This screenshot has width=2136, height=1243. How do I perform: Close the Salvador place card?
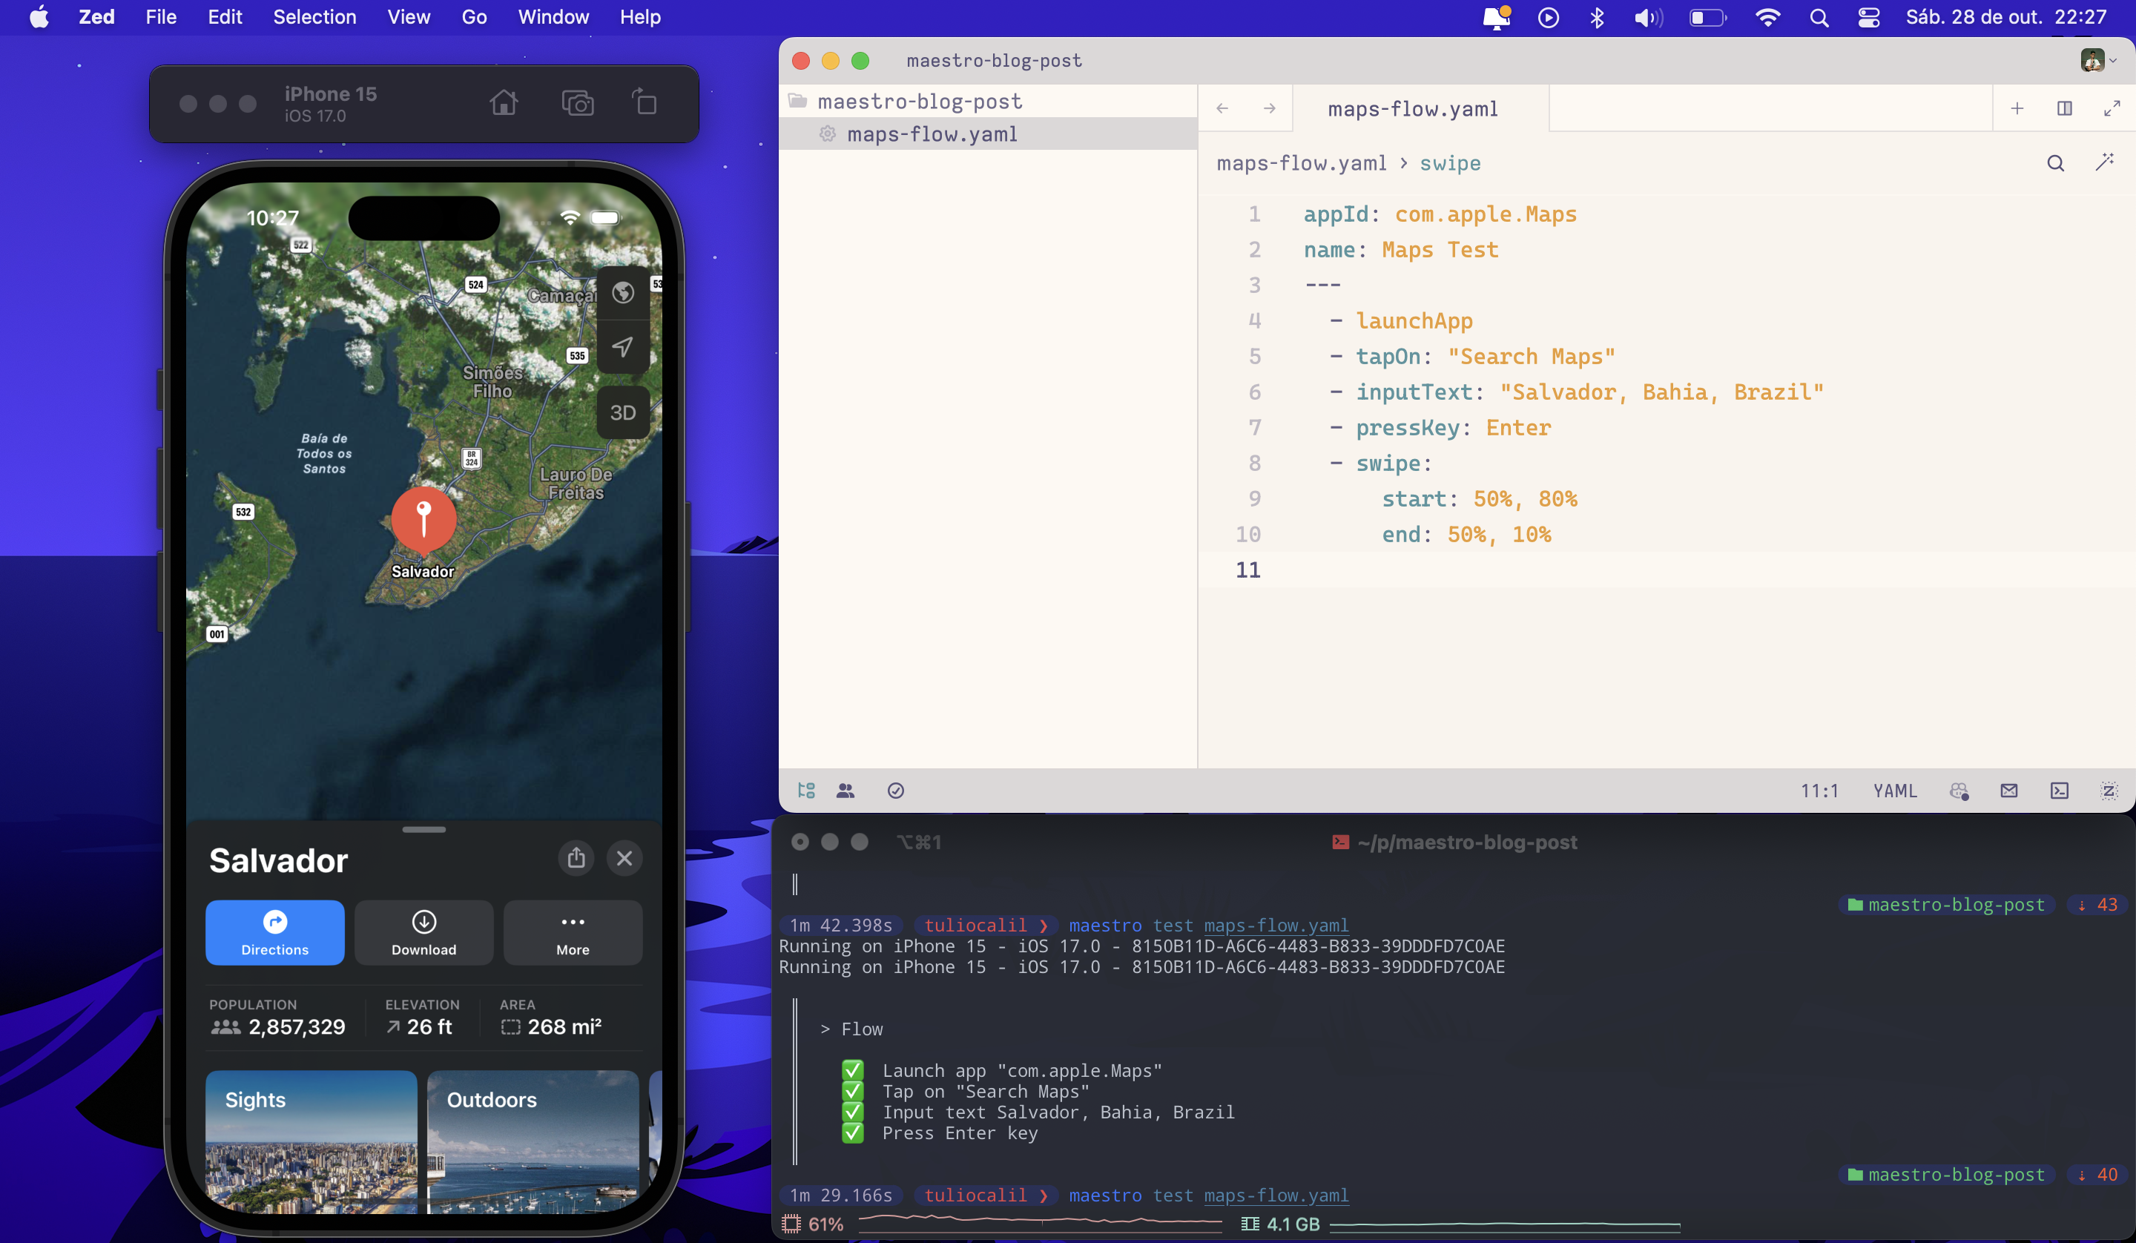click(x=624, y=858)
